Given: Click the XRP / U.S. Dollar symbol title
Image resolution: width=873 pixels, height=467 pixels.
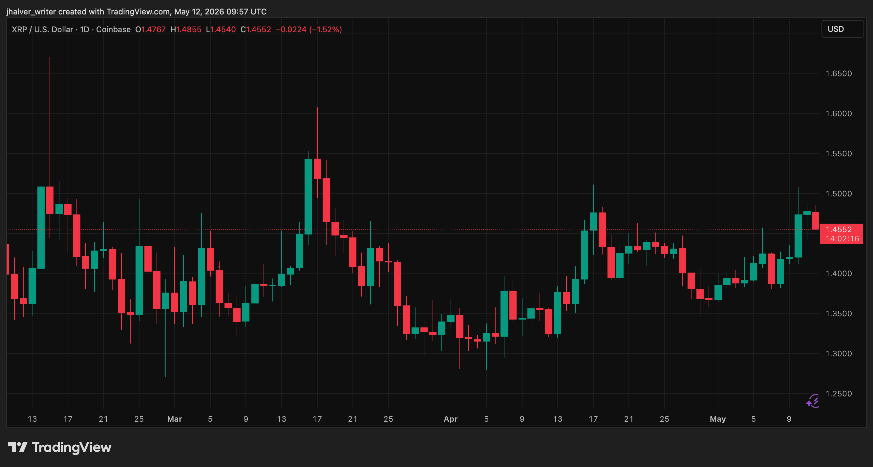Looking at the screenshot, I should [x=42, y=30].
